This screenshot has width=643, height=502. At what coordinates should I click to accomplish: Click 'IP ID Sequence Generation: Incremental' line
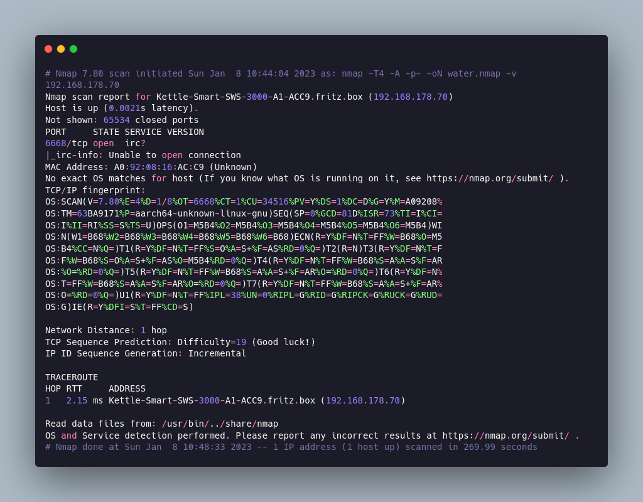click(x=146, y=354)
